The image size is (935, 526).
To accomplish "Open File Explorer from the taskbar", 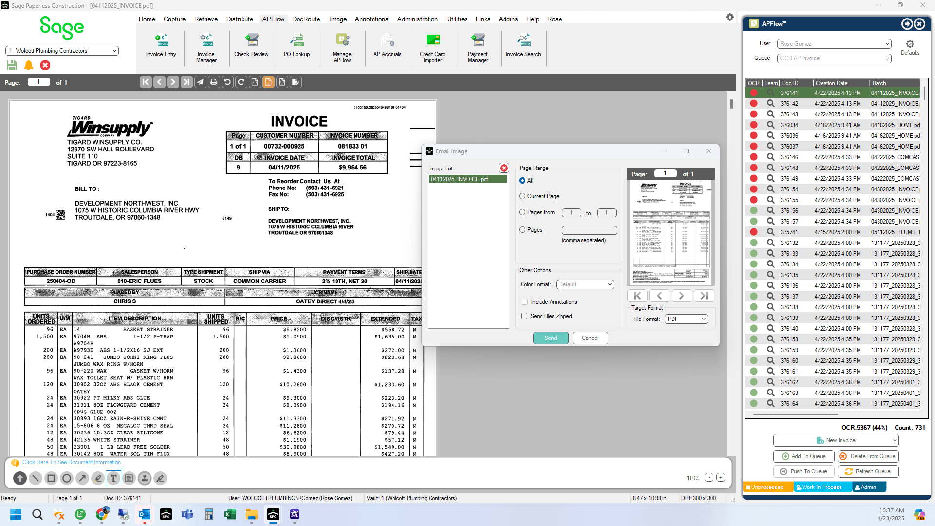I will [252, 514].
